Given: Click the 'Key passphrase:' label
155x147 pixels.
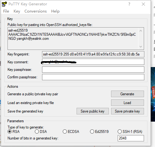Looking at the screenshot, I should [20, 70].
